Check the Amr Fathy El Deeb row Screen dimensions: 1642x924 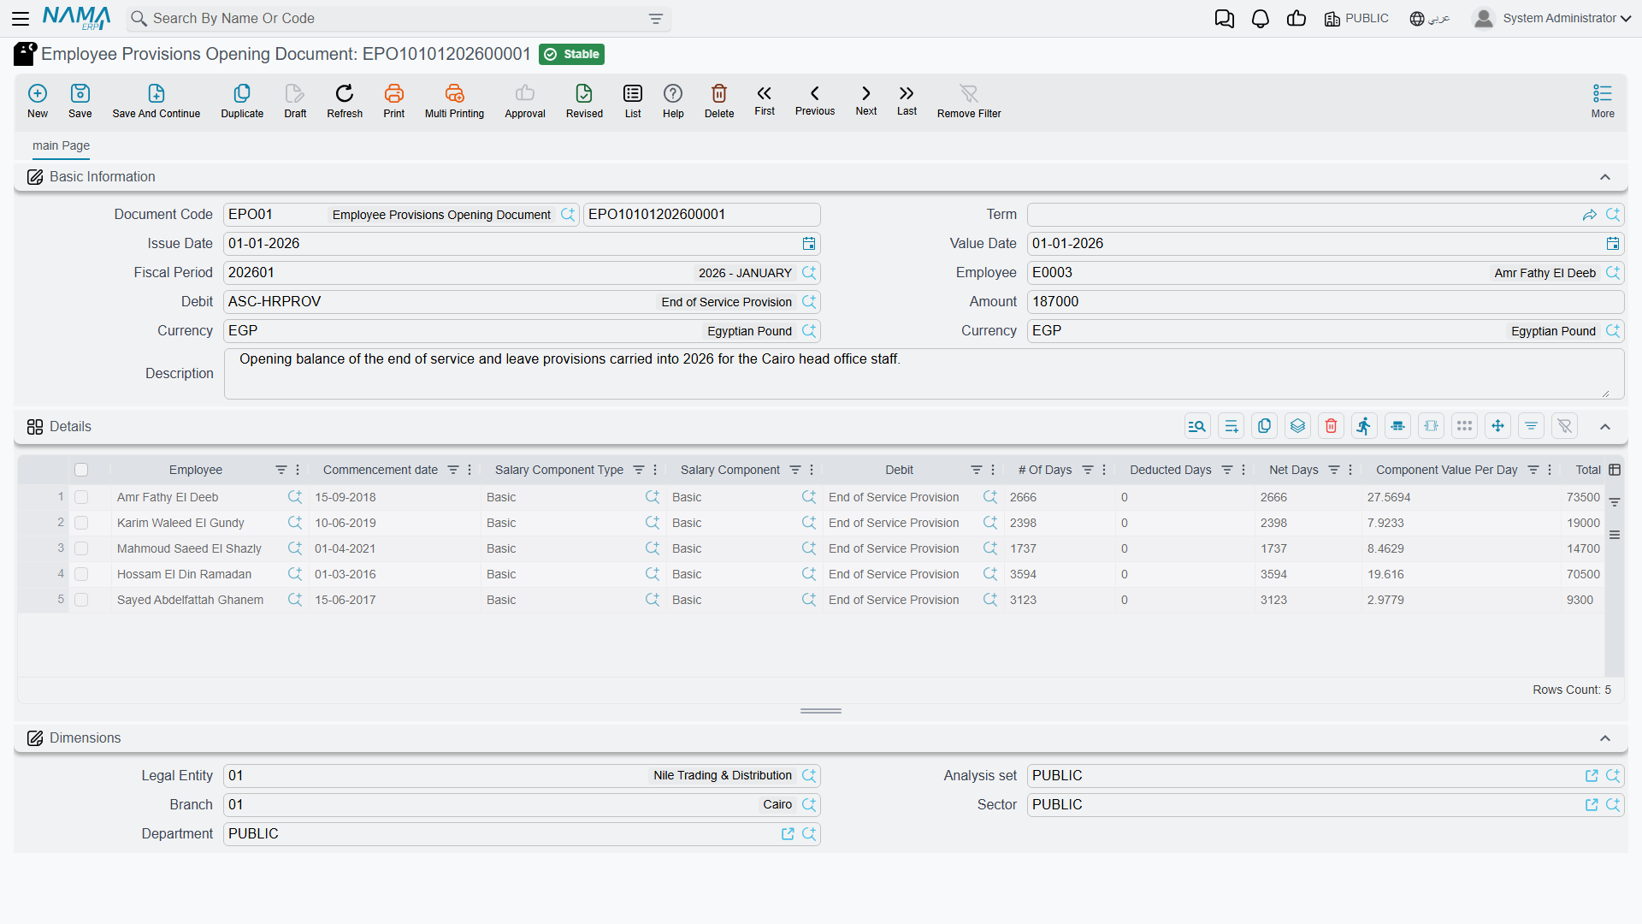coord(81,497)
